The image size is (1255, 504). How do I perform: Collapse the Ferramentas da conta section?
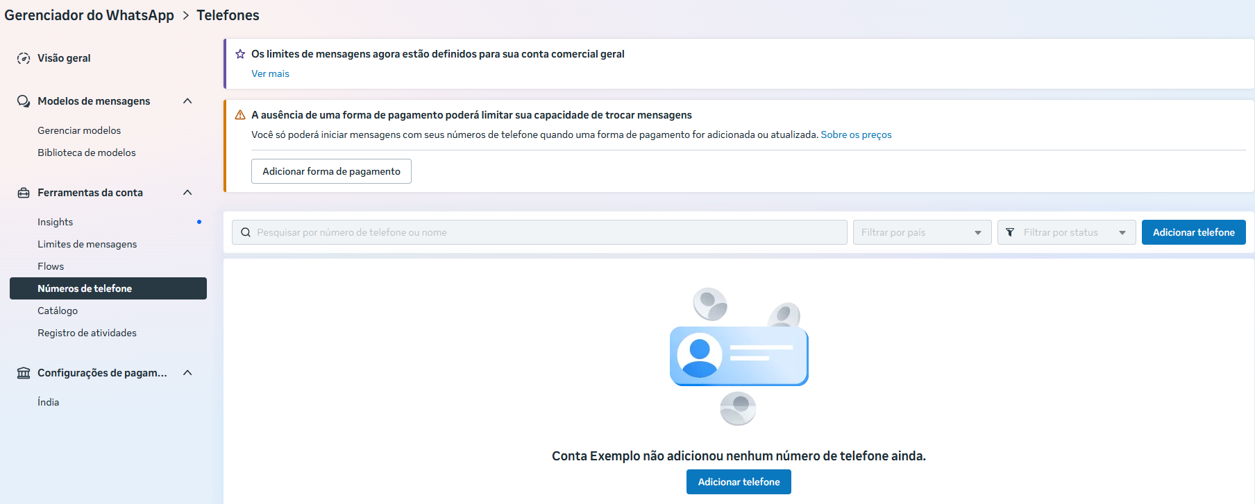pyautogui.click(x=187, y=193)
